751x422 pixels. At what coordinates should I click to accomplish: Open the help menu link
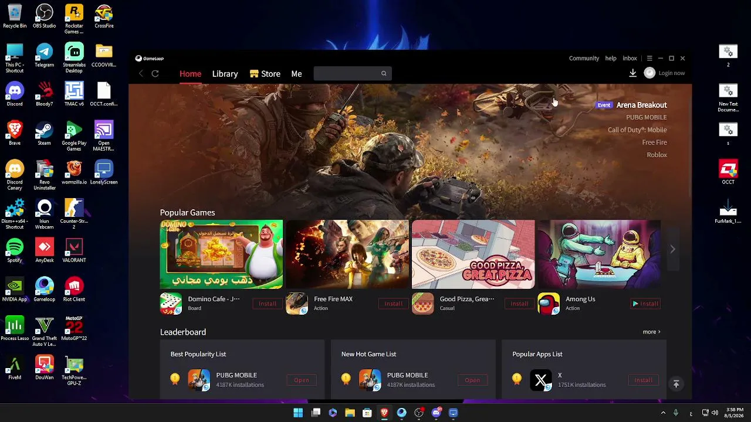click(x=611, y=58)
